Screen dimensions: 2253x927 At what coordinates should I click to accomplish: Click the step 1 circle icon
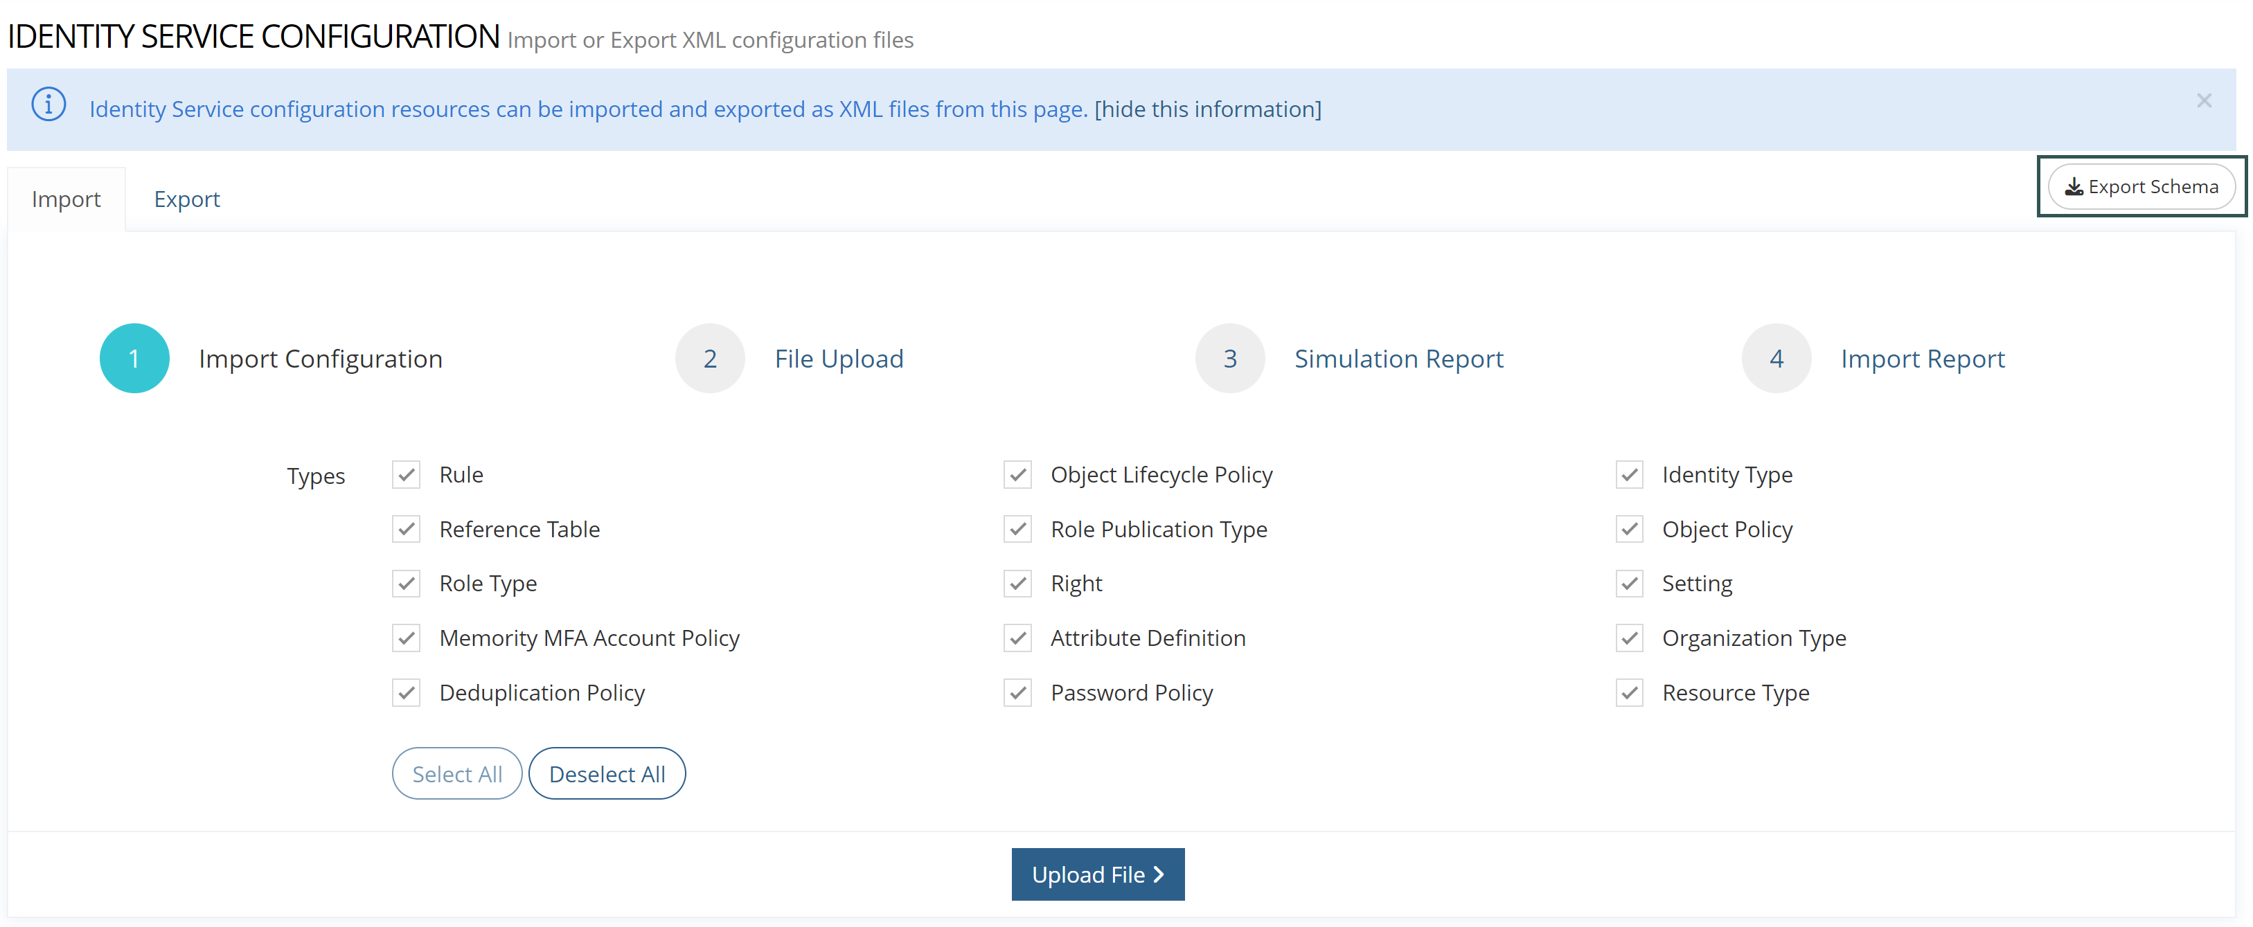tap(134, 359)
